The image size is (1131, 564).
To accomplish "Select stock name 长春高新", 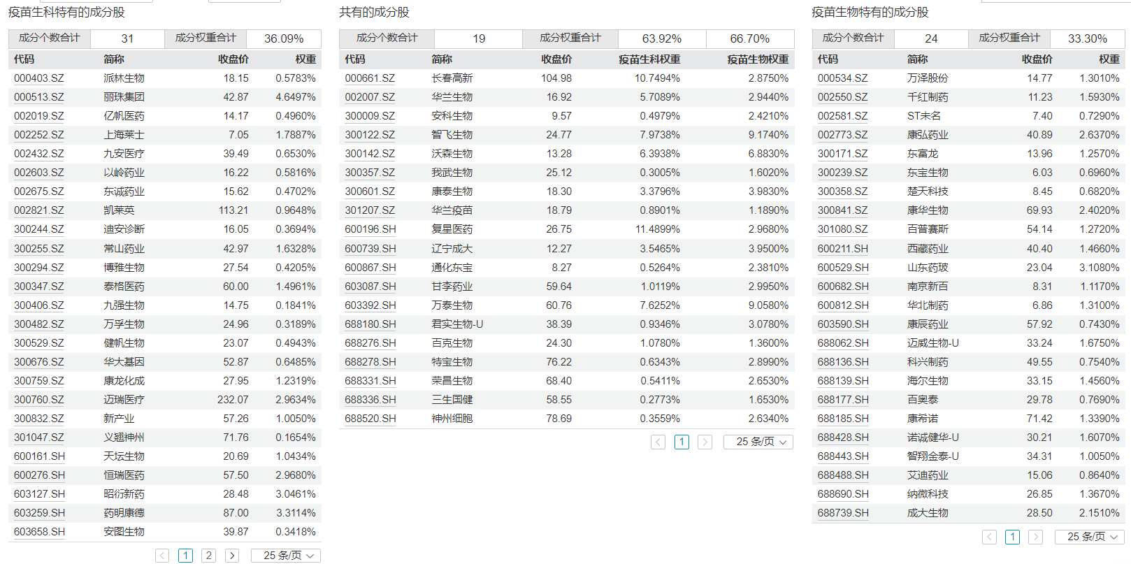I will [452, 78].
